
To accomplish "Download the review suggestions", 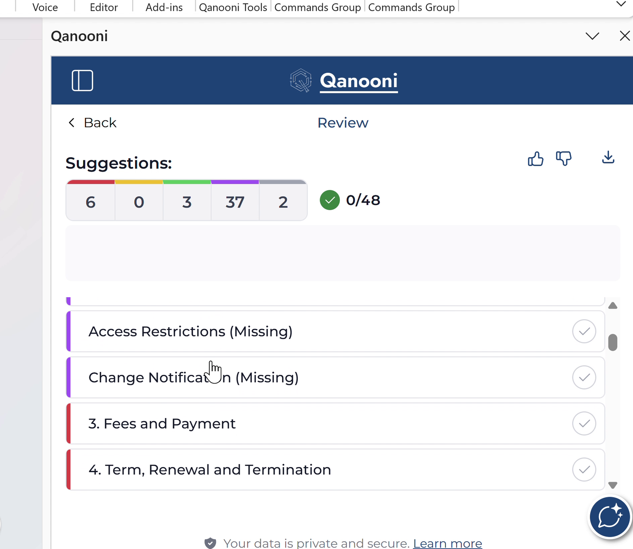I will (608, 157).
